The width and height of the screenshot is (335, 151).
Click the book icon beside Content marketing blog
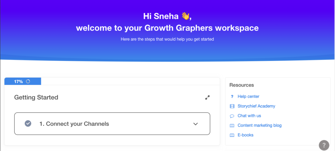(x=232, y=125)
